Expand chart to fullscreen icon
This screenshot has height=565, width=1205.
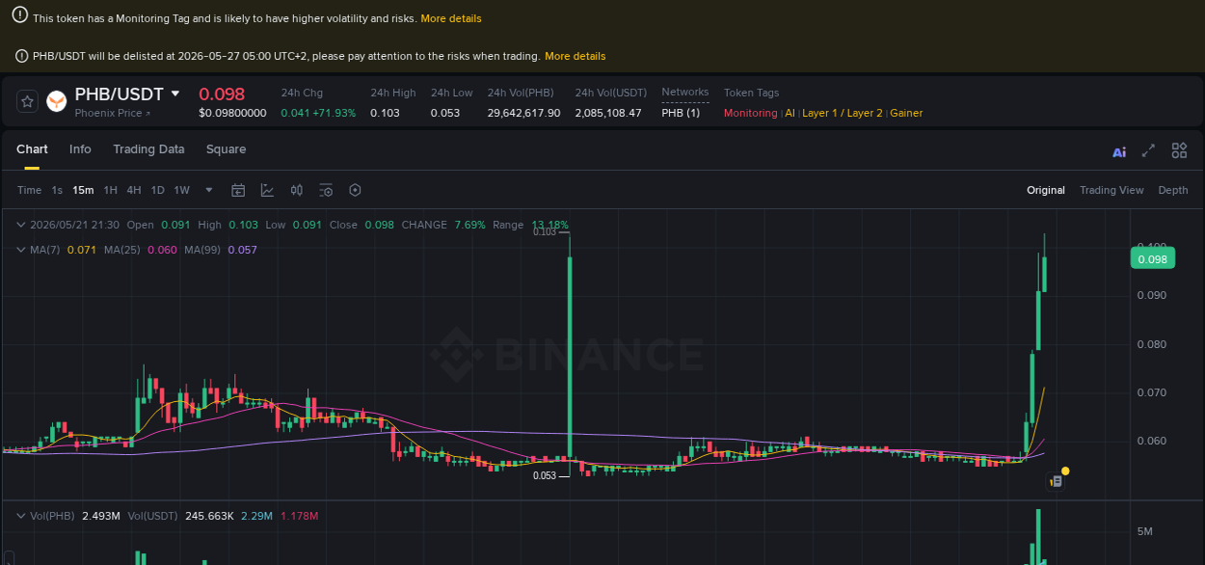[1148, 150]
